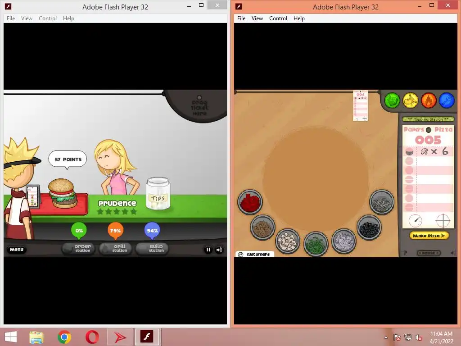461x346 pixels.
Task: Open the red arrow app on the taskbar
Action: pos(120,337)
